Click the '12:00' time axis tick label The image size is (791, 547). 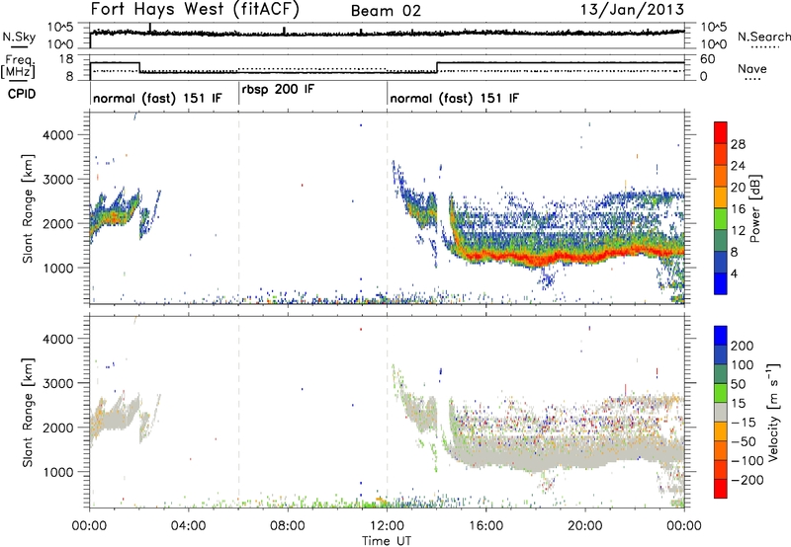point(387,526)
